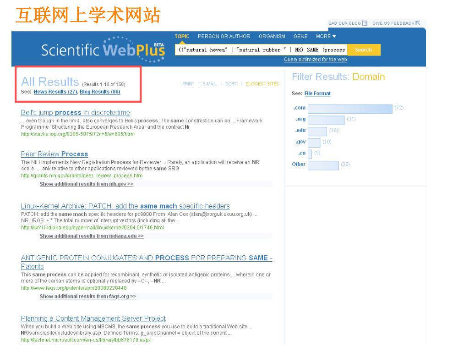Click 'Filter Results: Domain' heading
Screen dimensions: 469x352
click(338, 77)
